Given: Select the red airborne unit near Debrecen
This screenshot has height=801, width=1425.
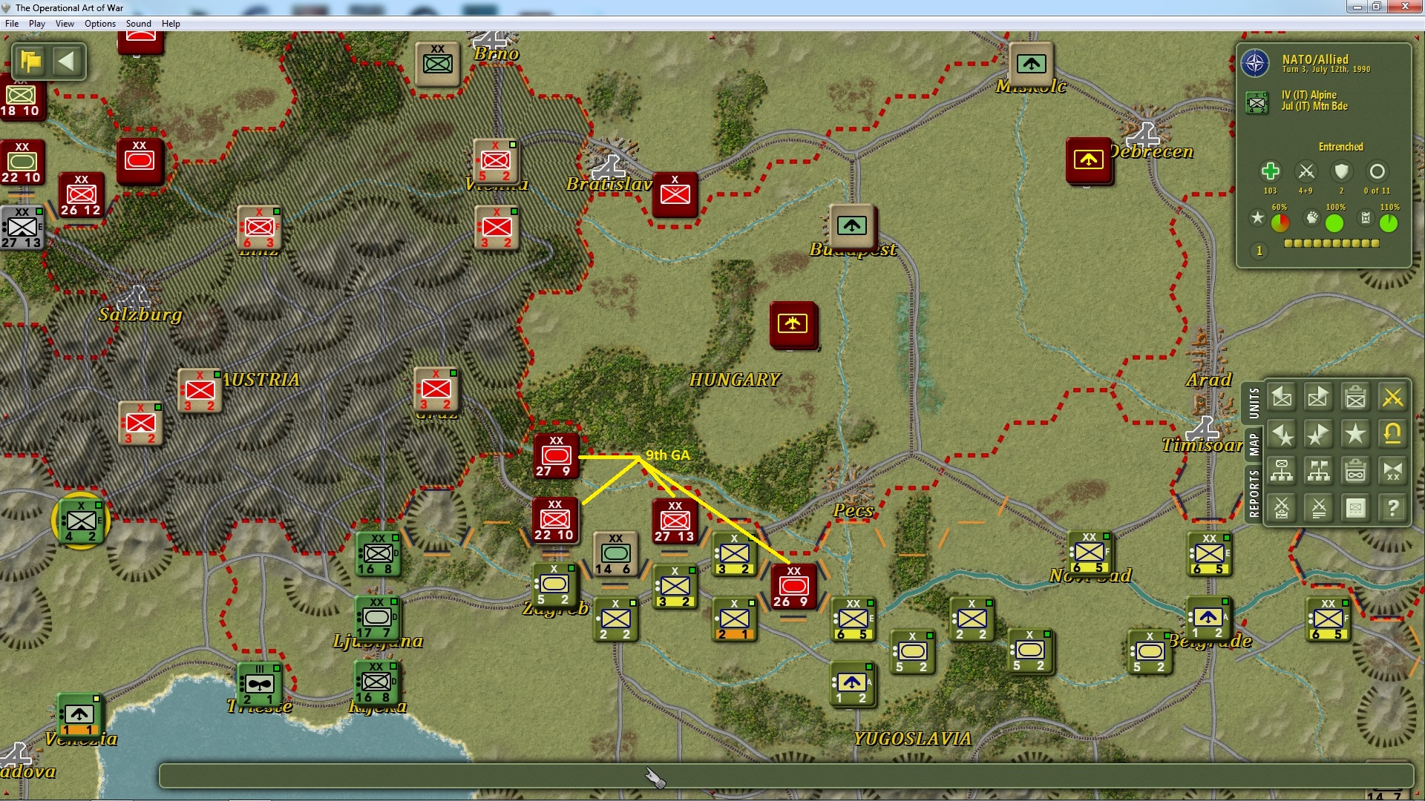Looking at the screenshot, I should 1089,160.
